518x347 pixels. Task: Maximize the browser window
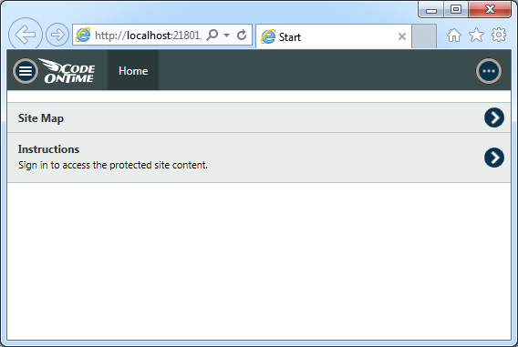(456, 9)
